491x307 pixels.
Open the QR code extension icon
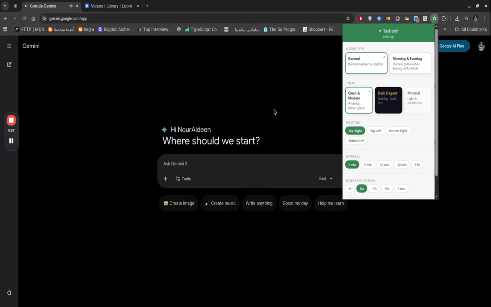[x=425, y=18]
